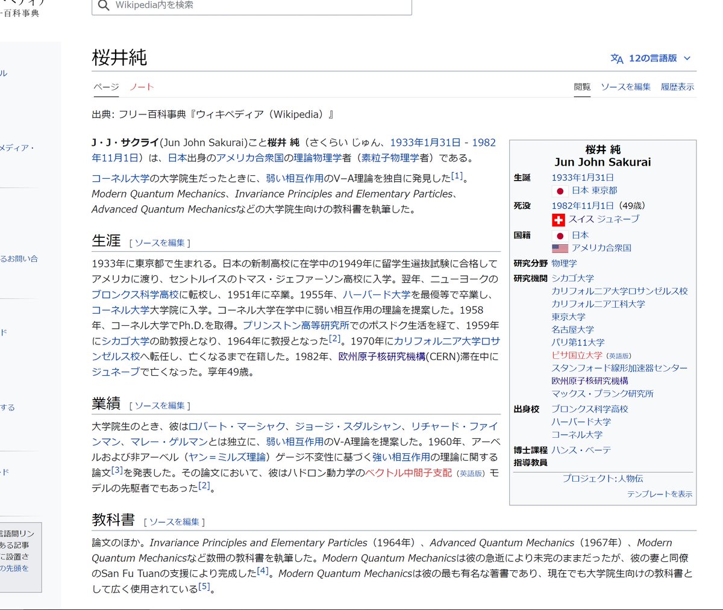Open the スイス ジュネーブ link in infobox
The image size is (723, 610).
tap(604, 219)
